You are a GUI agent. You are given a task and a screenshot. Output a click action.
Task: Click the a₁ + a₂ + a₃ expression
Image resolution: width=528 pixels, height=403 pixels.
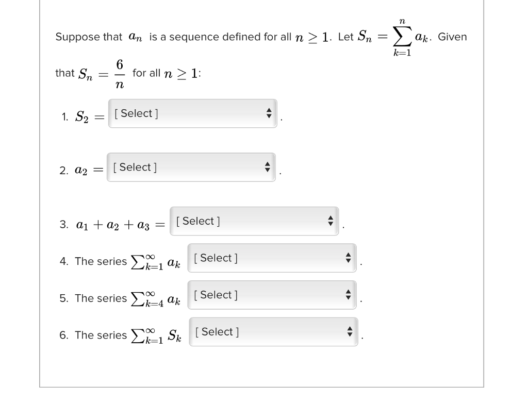113,225
